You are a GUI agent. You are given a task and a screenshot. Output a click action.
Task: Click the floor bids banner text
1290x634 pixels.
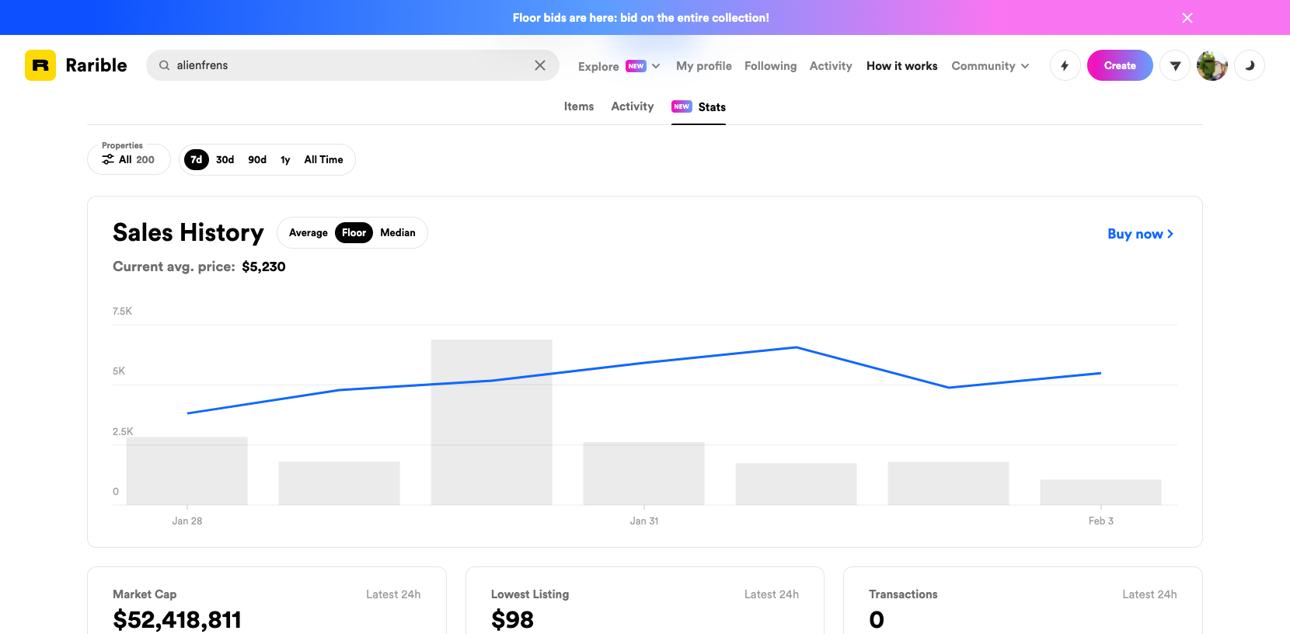click(641, 18)
